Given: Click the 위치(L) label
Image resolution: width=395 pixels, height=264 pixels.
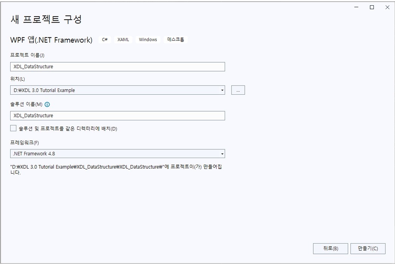Looking at the screenshot, I should (x=18, y=79).
